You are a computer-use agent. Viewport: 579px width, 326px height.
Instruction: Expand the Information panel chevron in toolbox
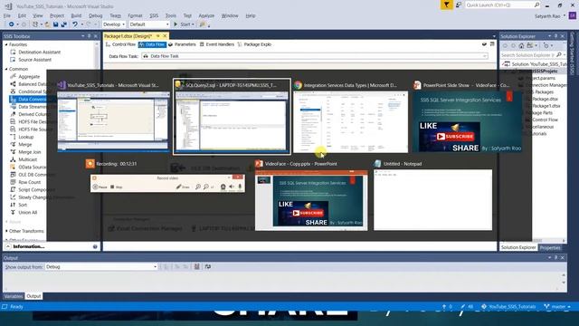pyautogui.click(x=8, y=246)
